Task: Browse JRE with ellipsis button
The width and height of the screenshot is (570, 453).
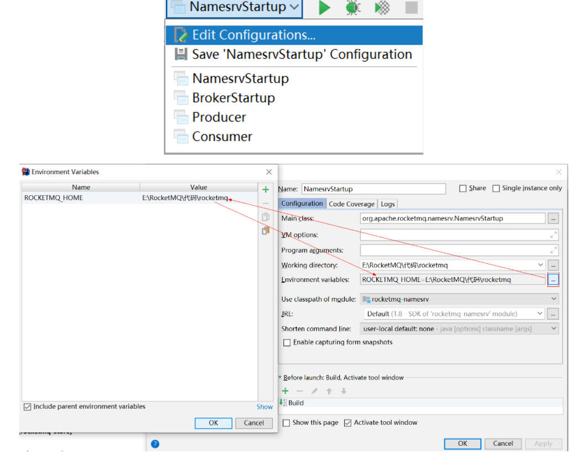Action: (553, 314)
